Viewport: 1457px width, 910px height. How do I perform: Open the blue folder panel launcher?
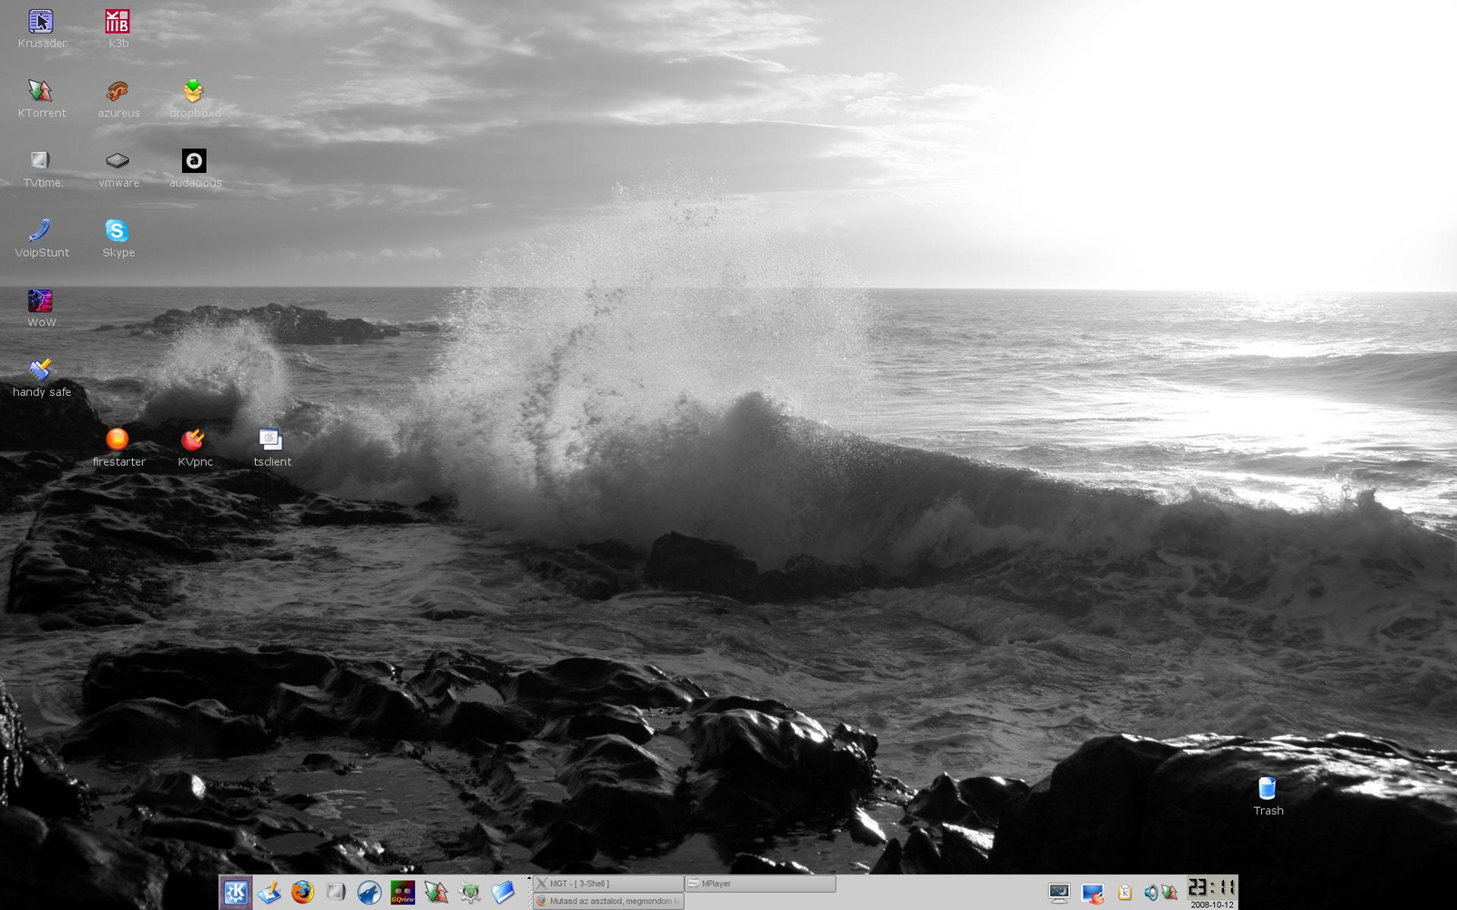point(503,893)
